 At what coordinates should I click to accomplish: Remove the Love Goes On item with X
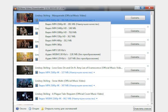point(148,66)
